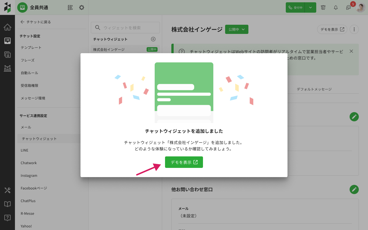Select LINE in service integration settings
Image resolution: width=368 pixels, height=230 pixels.
point(24,150)
